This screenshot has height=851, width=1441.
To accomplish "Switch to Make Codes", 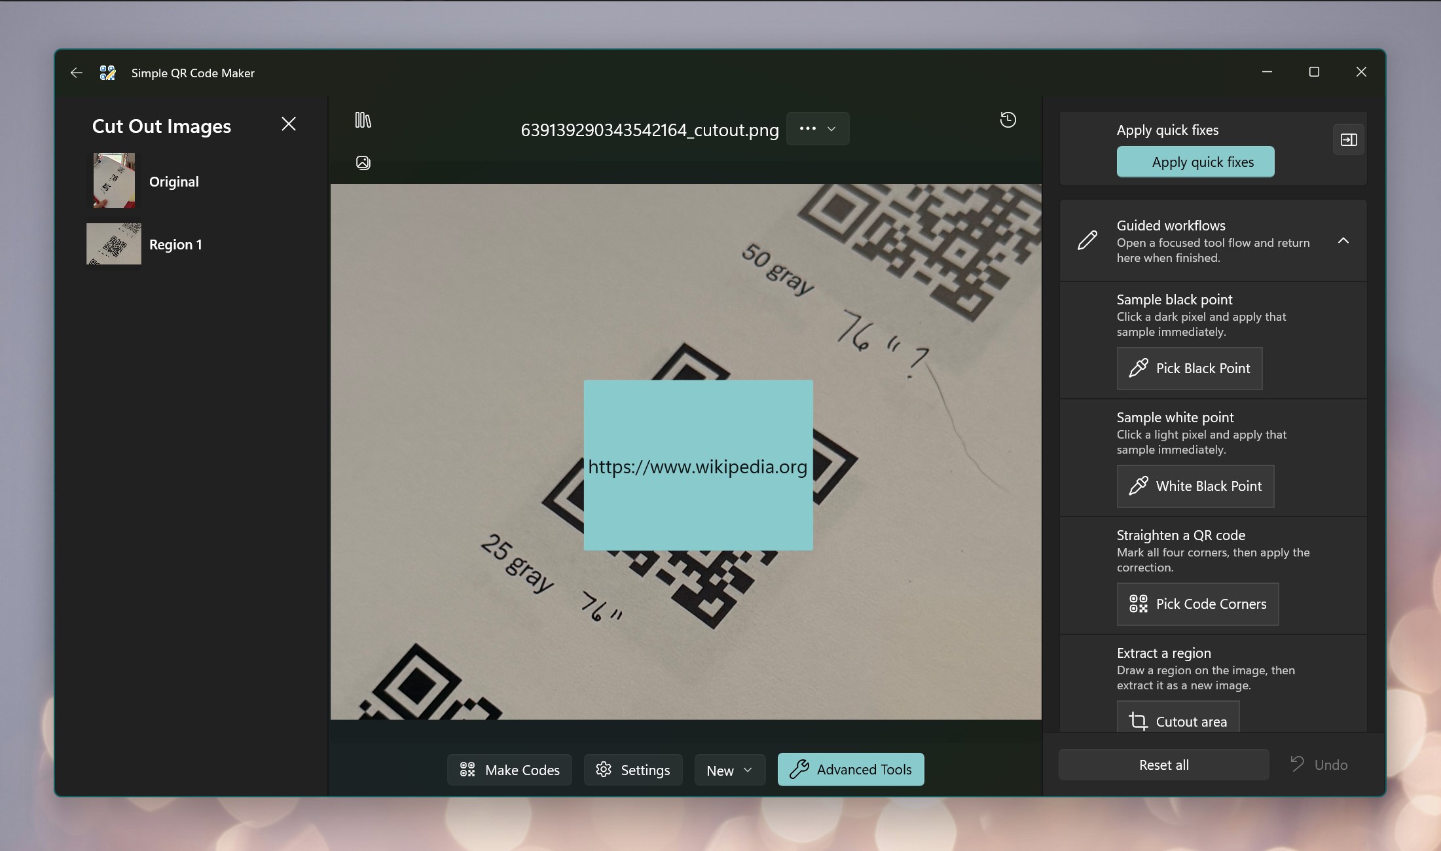I will coord(509,770).
